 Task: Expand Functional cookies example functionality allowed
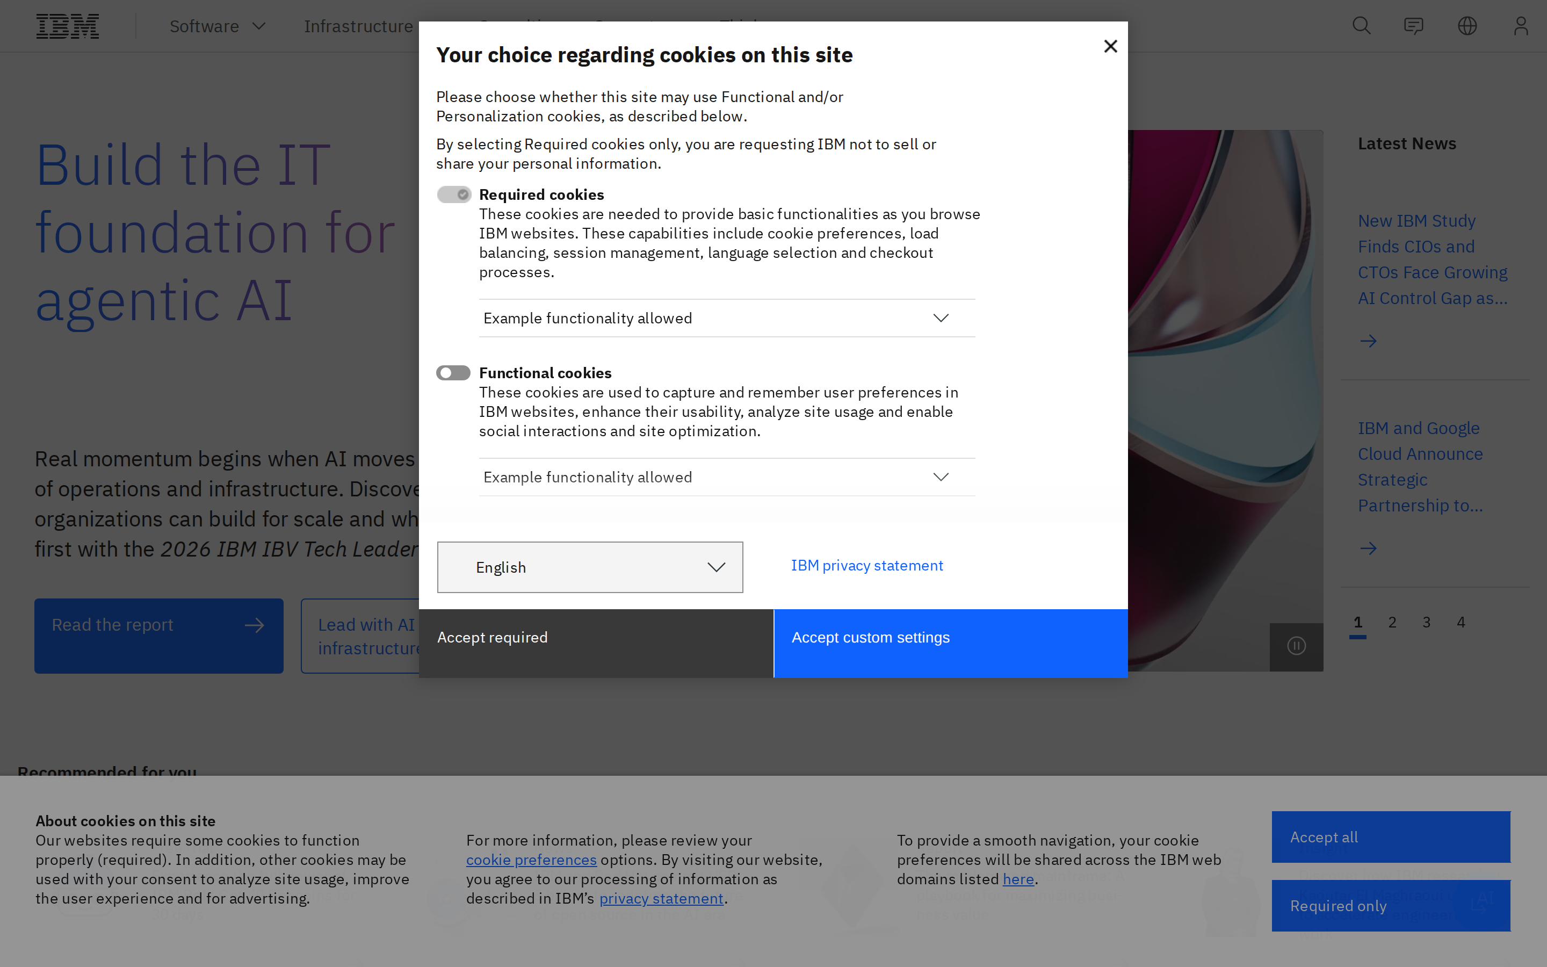727,477
